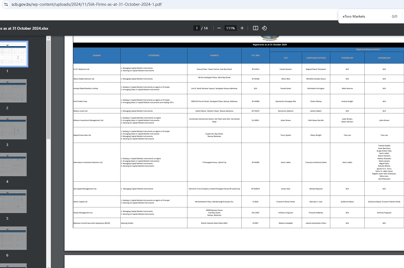Select licensee Akelius Invest Ltd.

pos(81,111)
